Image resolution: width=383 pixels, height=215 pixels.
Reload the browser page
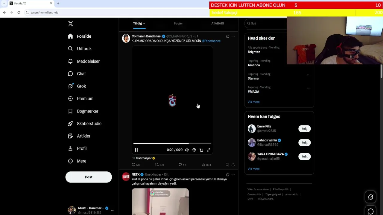[x=19, y=13]
